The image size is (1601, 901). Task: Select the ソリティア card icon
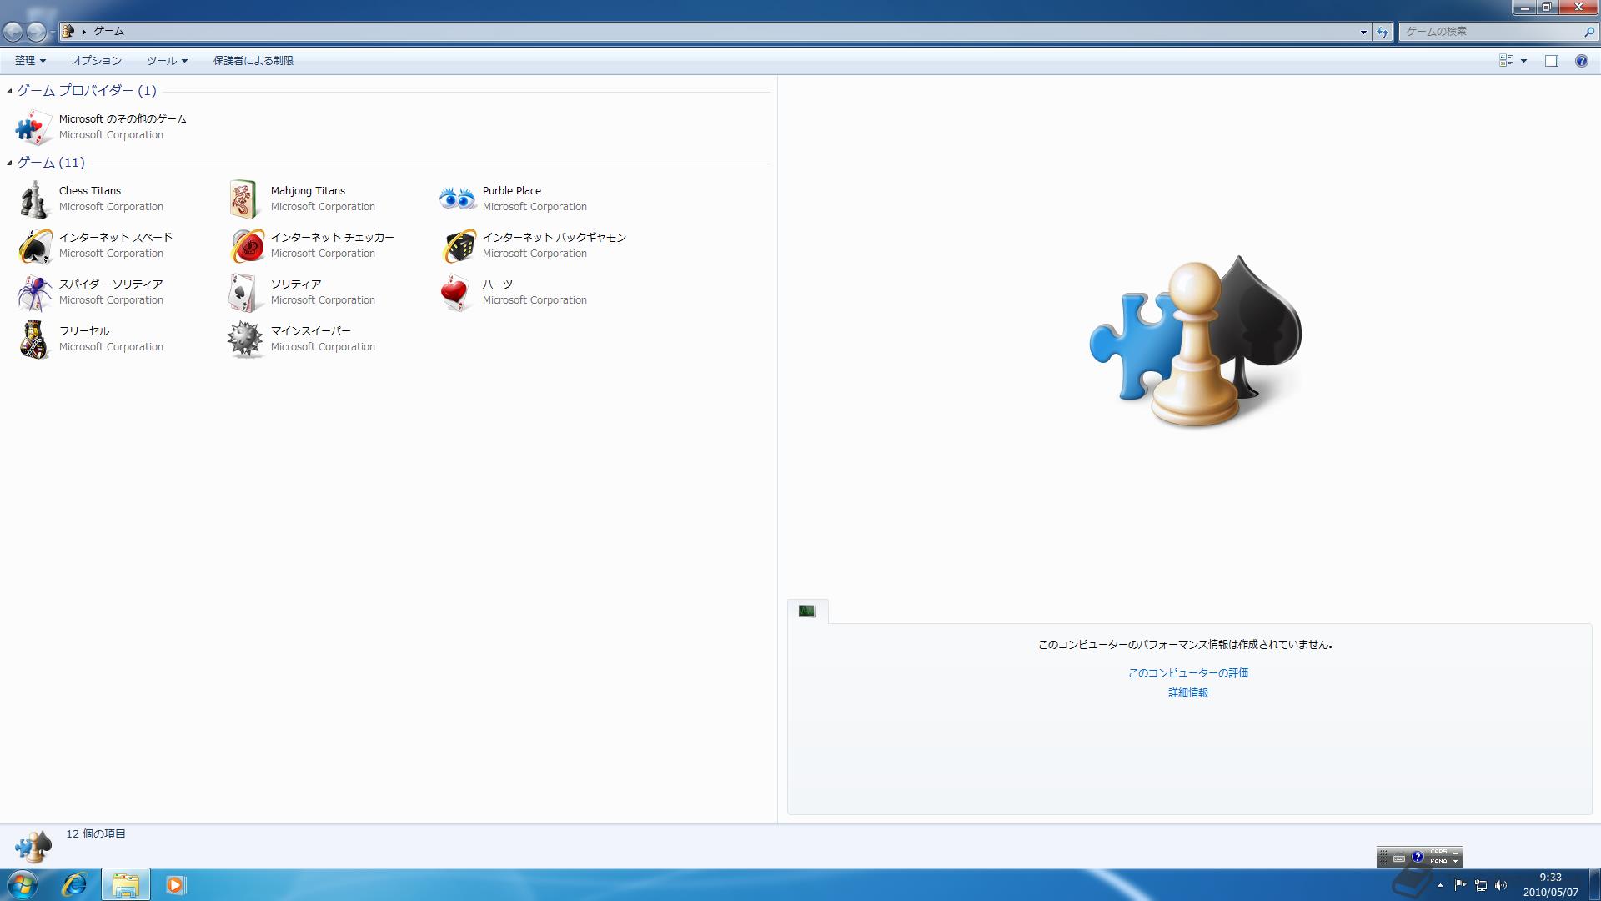click(x=245, y=293)
